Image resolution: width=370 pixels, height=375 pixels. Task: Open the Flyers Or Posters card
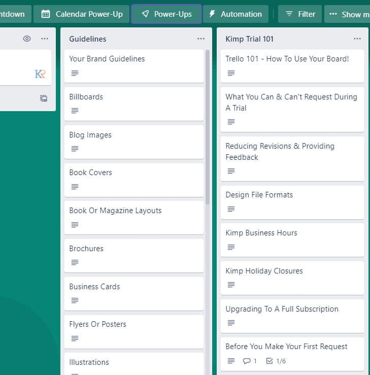click(x=134, y=332)
